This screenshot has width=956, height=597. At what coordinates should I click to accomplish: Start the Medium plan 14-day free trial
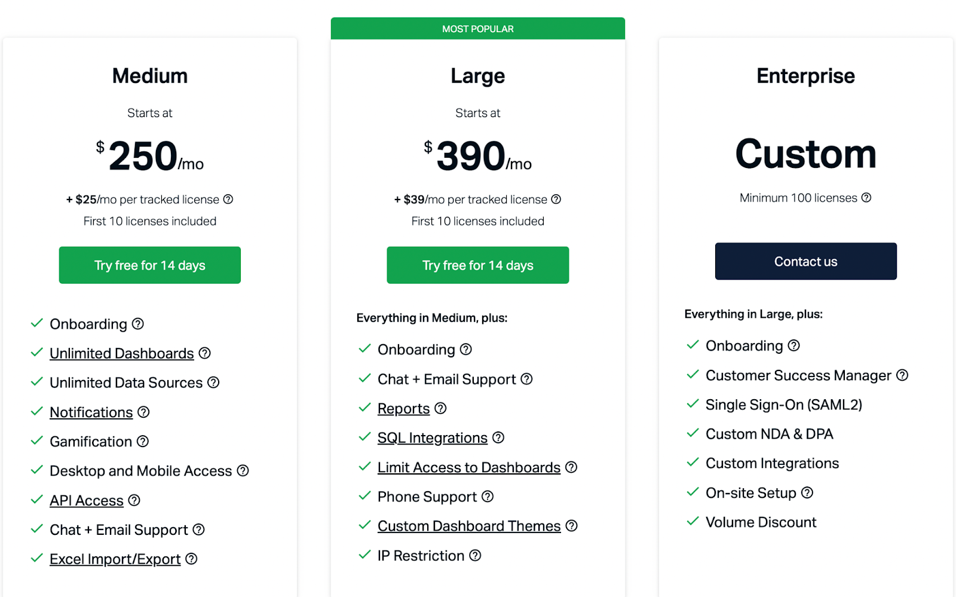[x=150, y=265]
